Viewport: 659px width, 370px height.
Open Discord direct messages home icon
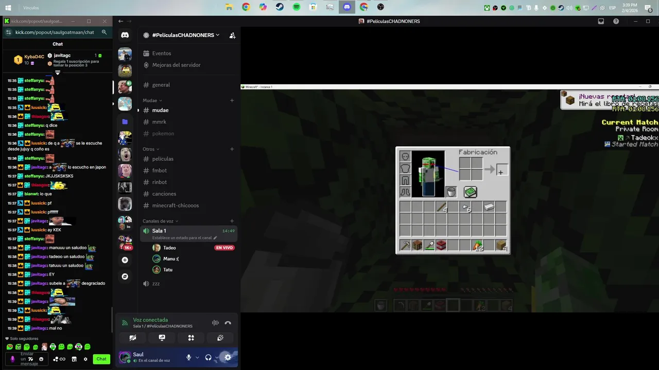pos(125,35)
